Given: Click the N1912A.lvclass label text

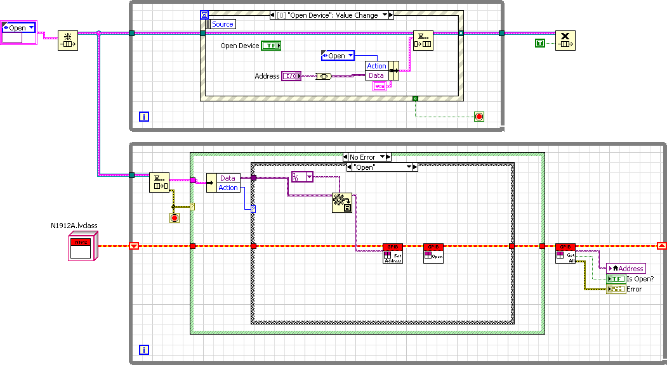Looking at the screenshot, I should (74, 226).
